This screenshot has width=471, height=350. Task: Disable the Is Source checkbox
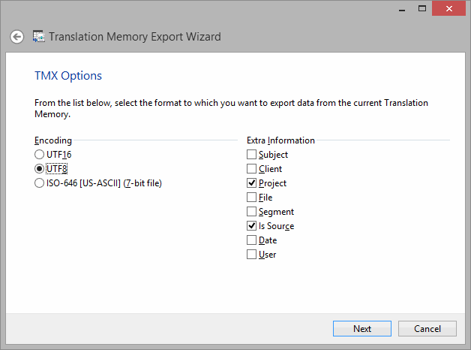click(x=251, y=226)
